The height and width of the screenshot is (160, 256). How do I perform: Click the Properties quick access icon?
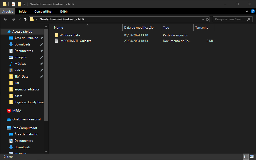[13, 4]
